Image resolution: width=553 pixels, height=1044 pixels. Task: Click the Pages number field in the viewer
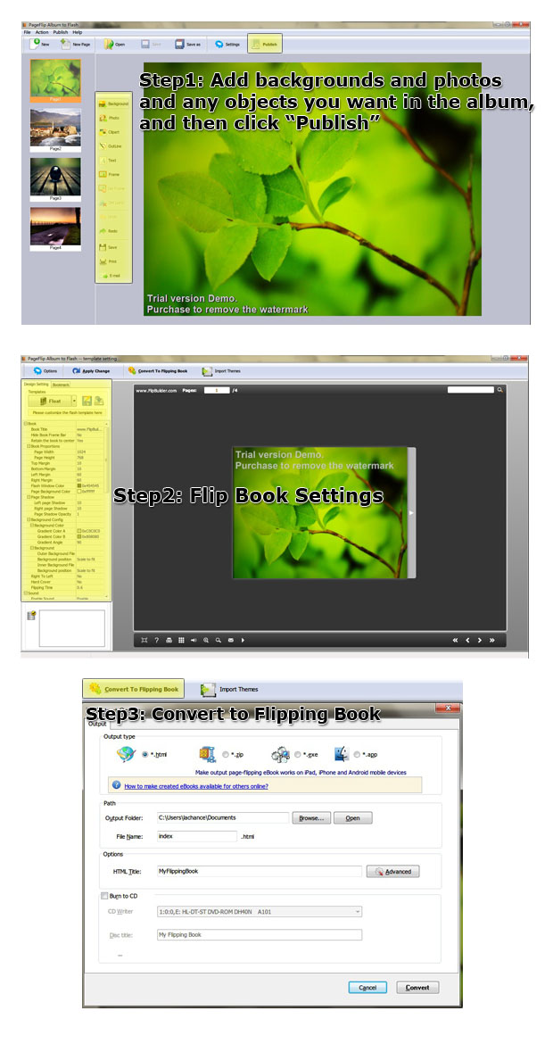pyautogui.click(x=216, y=390)
